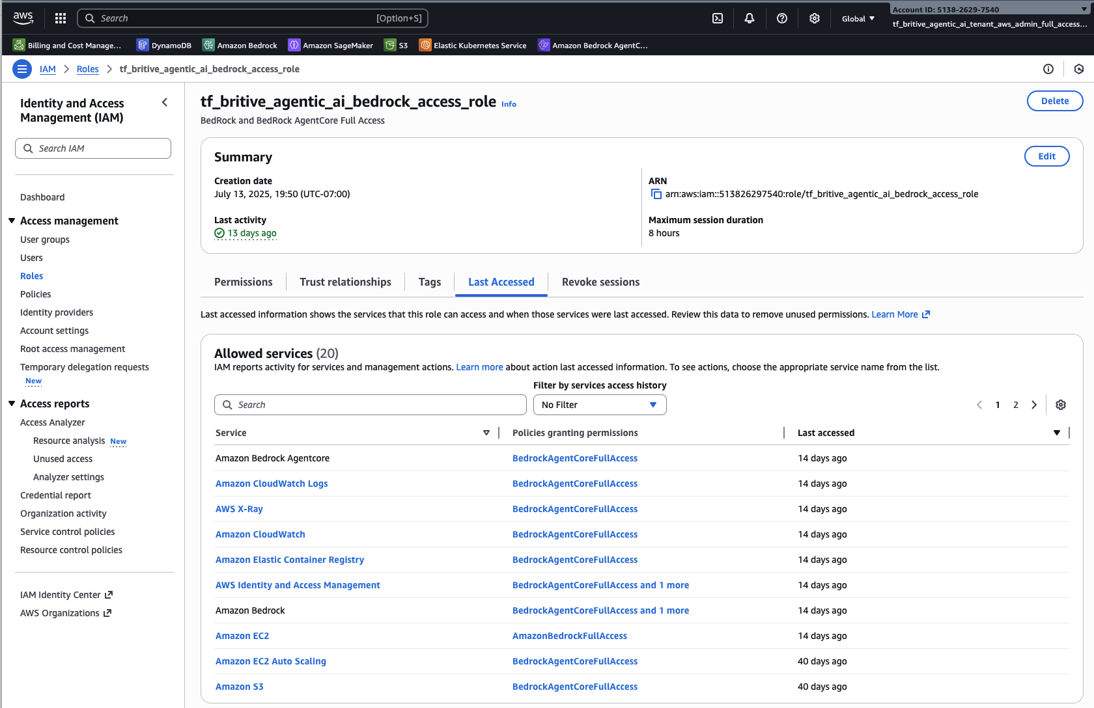Open the Global region dropdown
Screen dimensions: 1094x708
point(858,18)
